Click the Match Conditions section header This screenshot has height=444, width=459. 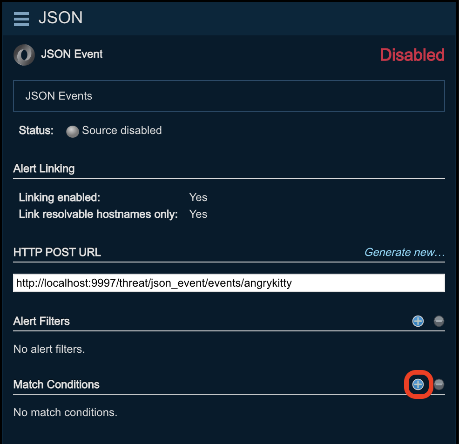pos(56,384)
